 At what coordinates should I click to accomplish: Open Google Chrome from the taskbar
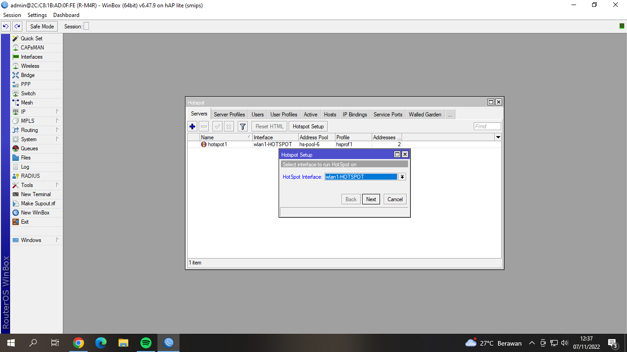pos(78,343)
